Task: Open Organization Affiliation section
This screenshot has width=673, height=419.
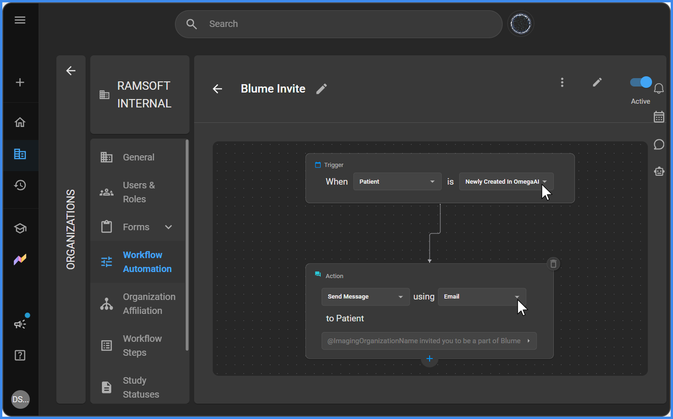Action: pos(138,304)
